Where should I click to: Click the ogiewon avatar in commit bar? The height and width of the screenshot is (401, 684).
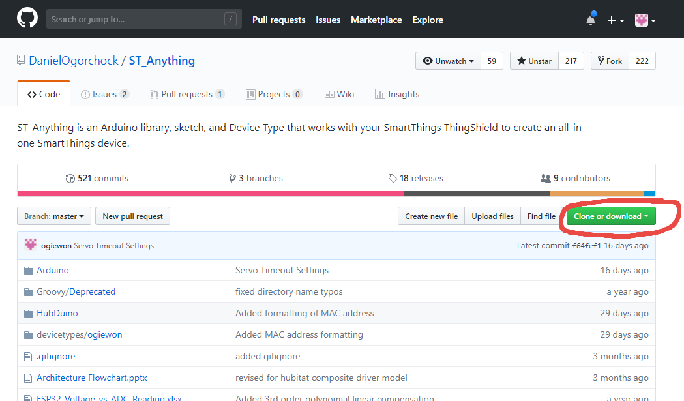[x=31, y=245]
